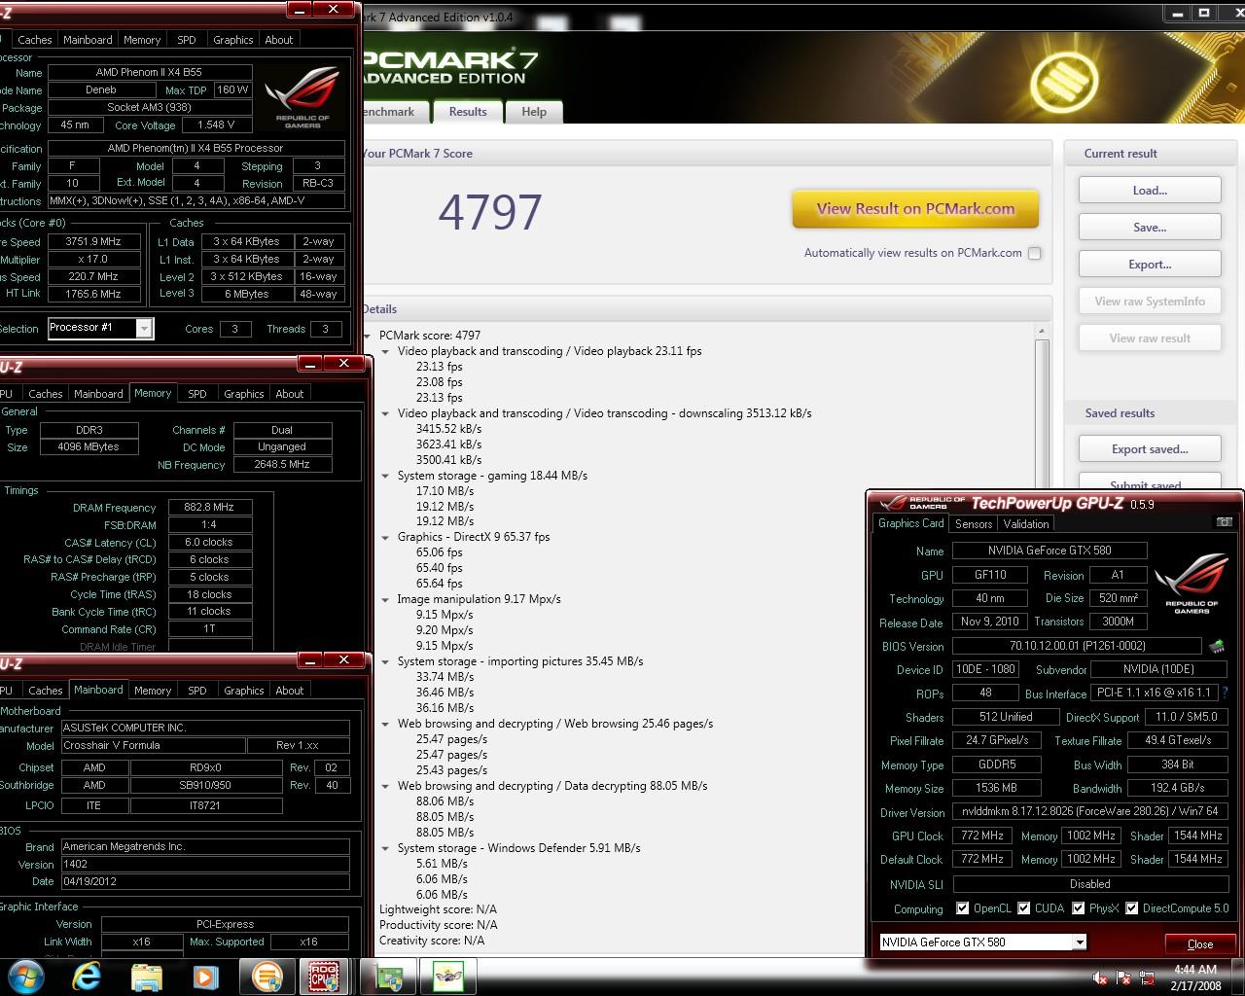The height and width of the screenshot is (996, 1245).
Task: Click the Bus Interface question mark icon
Action: click(x=1225, y=693)
